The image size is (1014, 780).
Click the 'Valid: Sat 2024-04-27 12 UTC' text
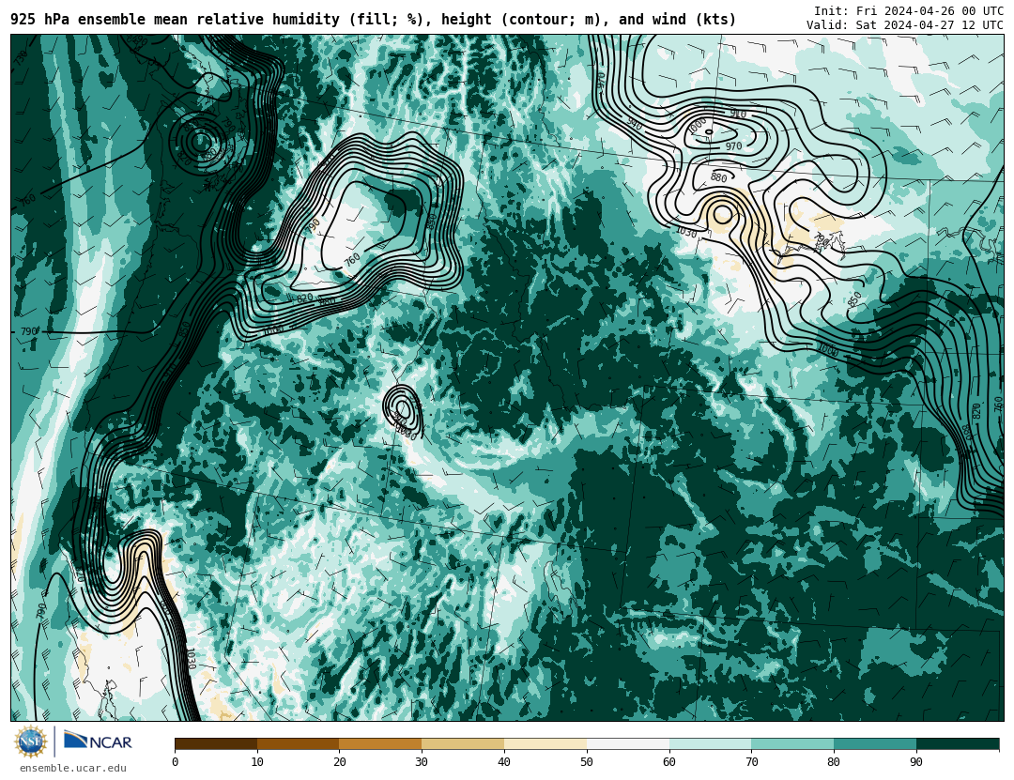905,25
